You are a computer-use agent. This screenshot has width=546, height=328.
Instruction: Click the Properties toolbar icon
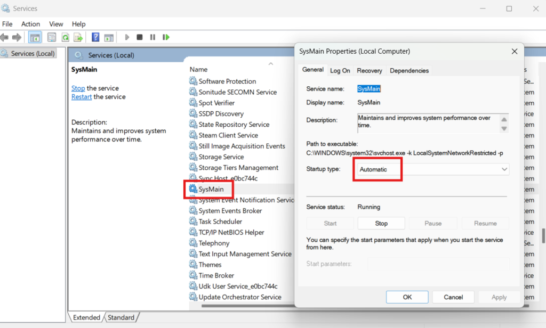(52, 37)
